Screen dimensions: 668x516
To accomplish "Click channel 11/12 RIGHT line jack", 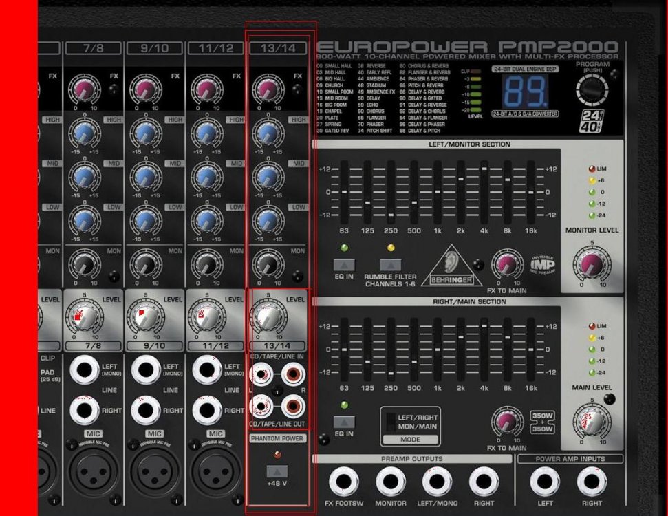I will (x=207, y=410).
